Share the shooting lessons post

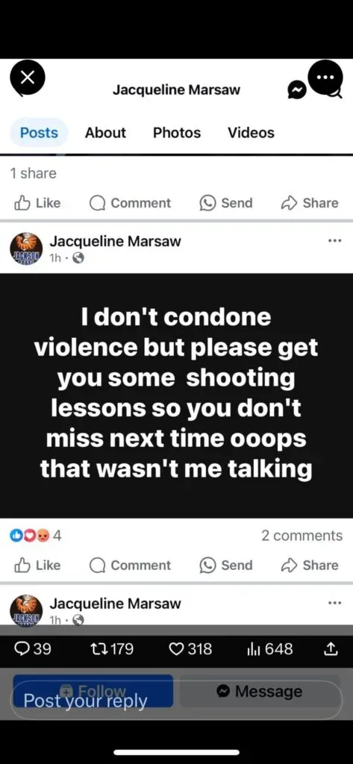coord(310,566)
